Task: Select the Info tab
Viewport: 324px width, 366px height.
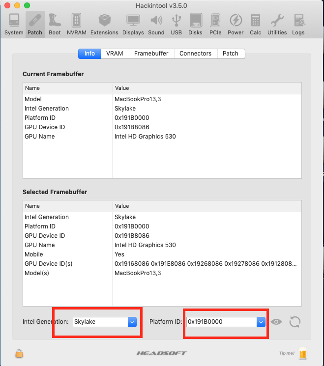Action: click(89, 54)
